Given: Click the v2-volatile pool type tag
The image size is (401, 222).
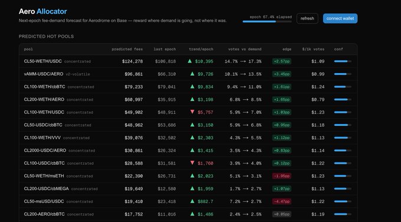Looking at the screenshot, I should tap(78, 74).
